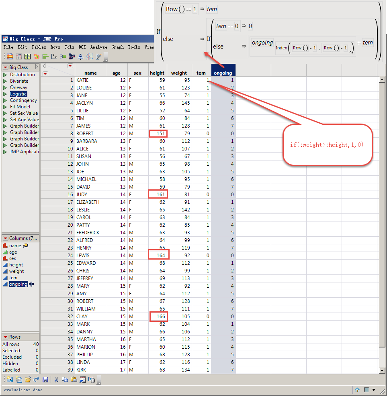The image size is (387, 396).
Task: Click the database table icon
Action: click(92, 379)
